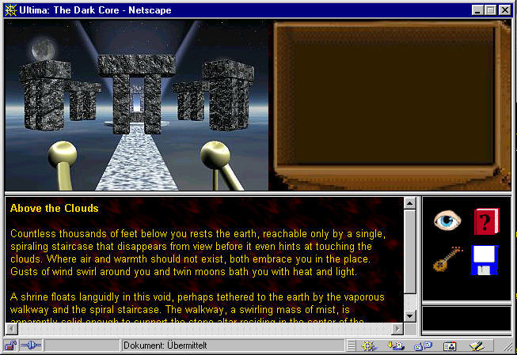This screenshot has height=355, width=517.
Task: Click the component bar grip handle
Action: click(352, 346)
